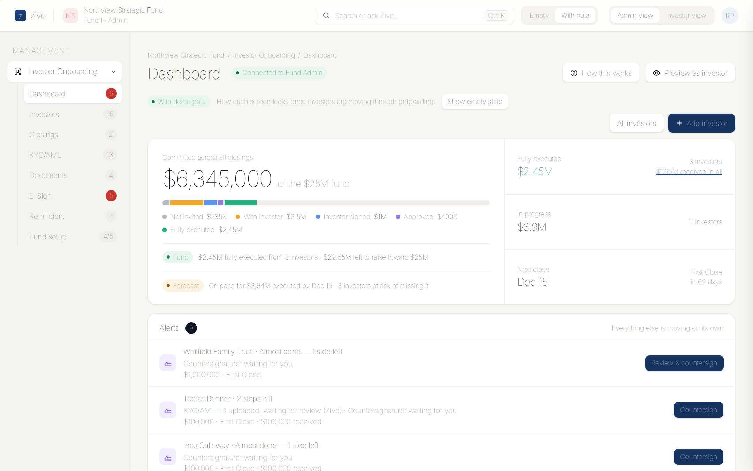Image resolution: width=753 pixels, height=471 pixels.
Task: Click the How this works button
Action: (x=601, y=73)
